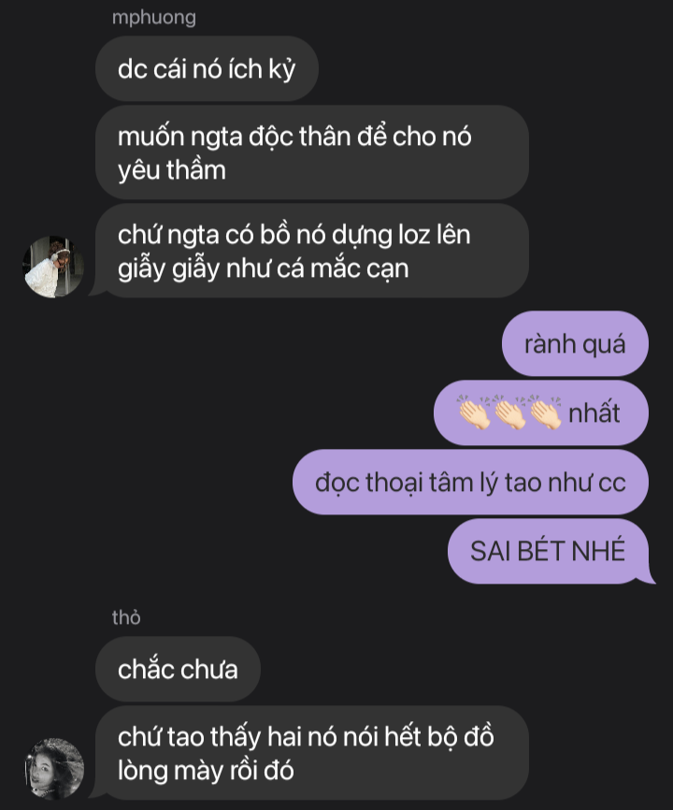Viewport: 673px width, 810px height.
Task: Tap the message 'đọc thoại tâm lý tao như cc'
Action: 470,482
